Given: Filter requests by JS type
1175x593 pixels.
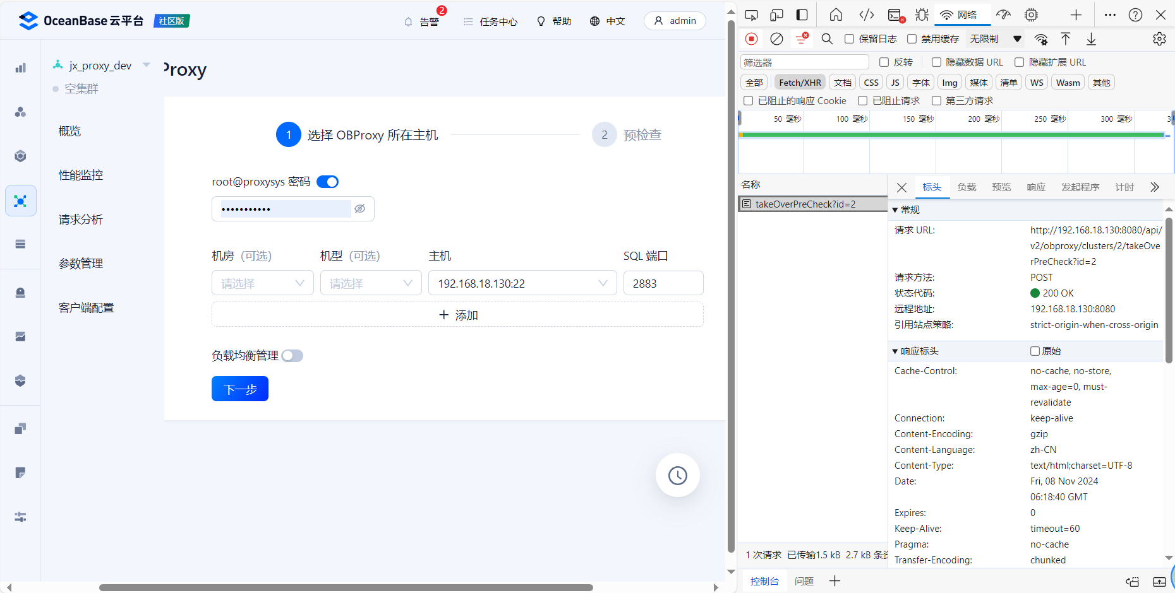Looking at the screenshot, I should coord(895,83).
